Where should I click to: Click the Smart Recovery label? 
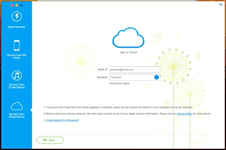pyautogui.click(x=17, y=27)
